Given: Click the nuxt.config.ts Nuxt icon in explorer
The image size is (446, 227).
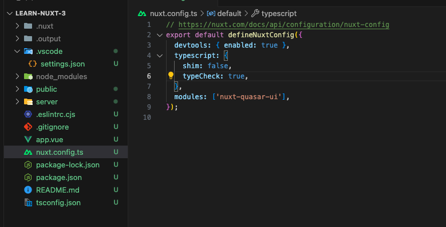Looking at the screenshot, I should (28, 152).
